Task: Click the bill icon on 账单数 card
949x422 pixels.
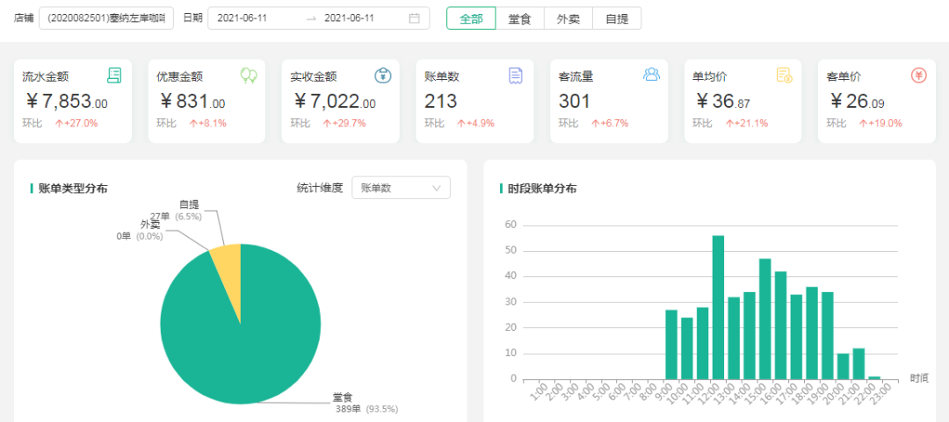Action: pyautogui.click(x=516, y=76)
